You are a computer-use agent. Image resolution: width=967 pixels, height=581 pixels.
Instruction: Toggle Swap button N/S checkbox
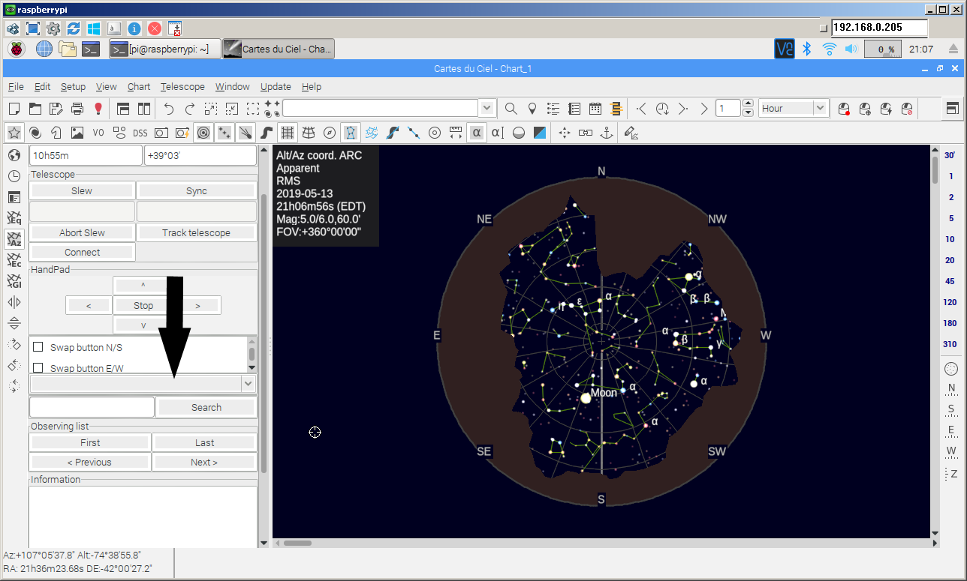[x=38, y=347]
